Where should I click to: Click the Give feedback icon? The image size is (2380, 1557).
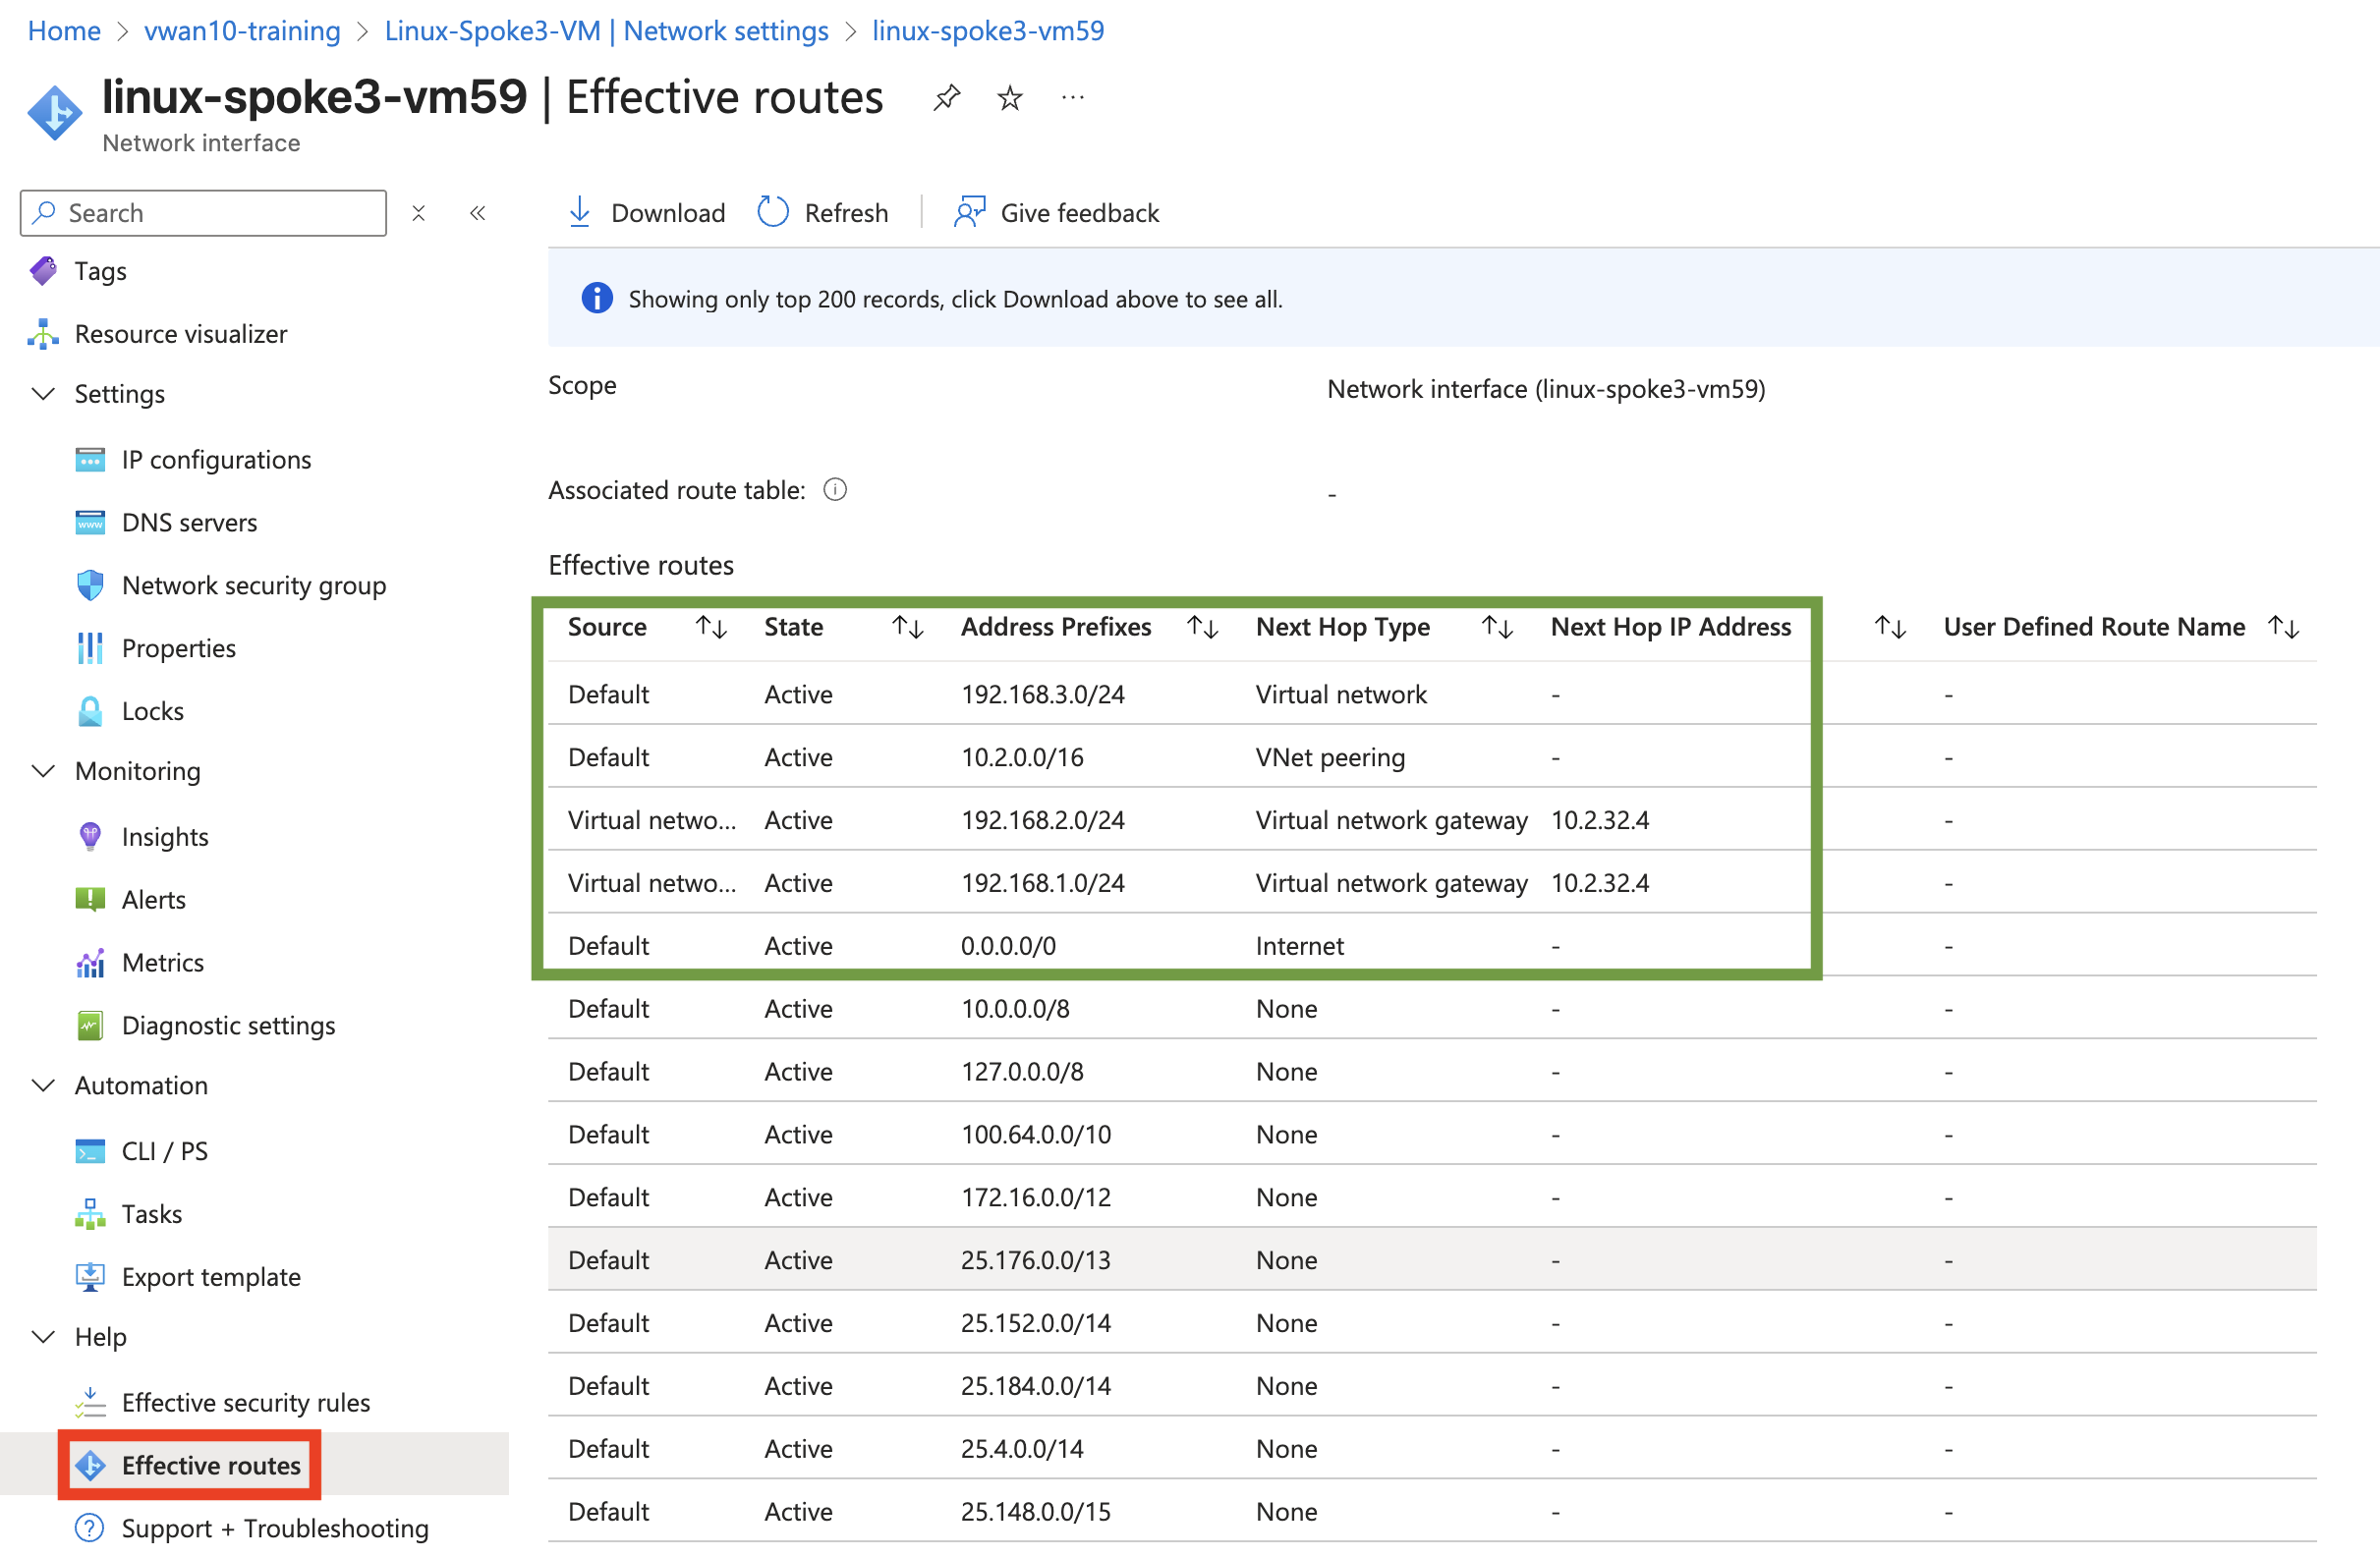click(x=968, y=212)
